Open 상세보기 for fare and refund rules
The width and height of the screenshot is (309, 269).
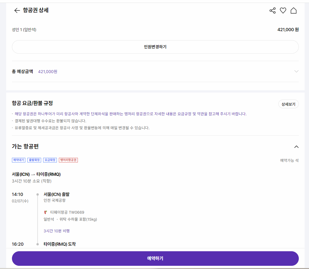[288, 104]
